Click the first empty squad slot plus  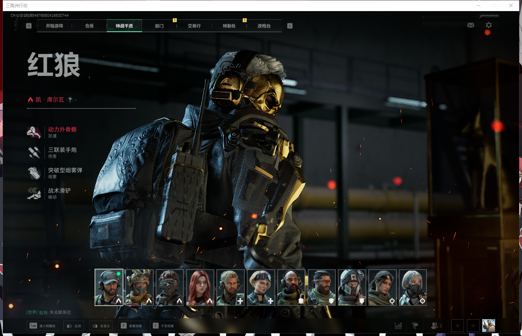pyautogui.click(x=457, y=326)
